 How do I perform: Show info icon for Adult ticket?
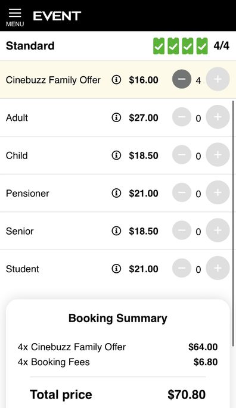pos(116,117)
